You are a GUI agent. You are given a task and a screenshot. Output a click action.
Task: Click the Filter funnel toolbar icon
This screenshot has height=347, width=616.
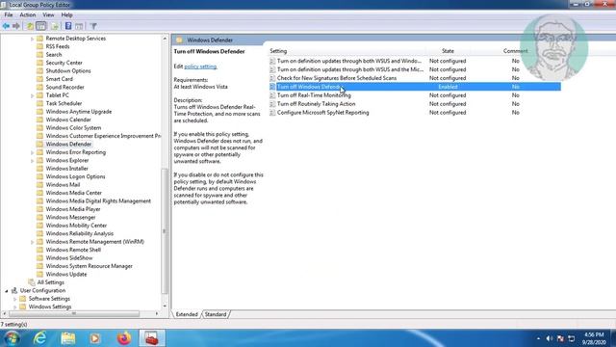coord(93,26)
